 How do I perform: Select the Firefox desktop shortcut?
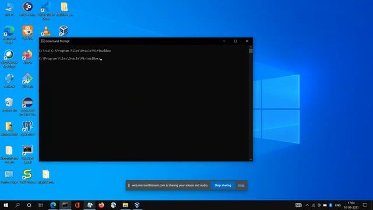tap(27, 57)
